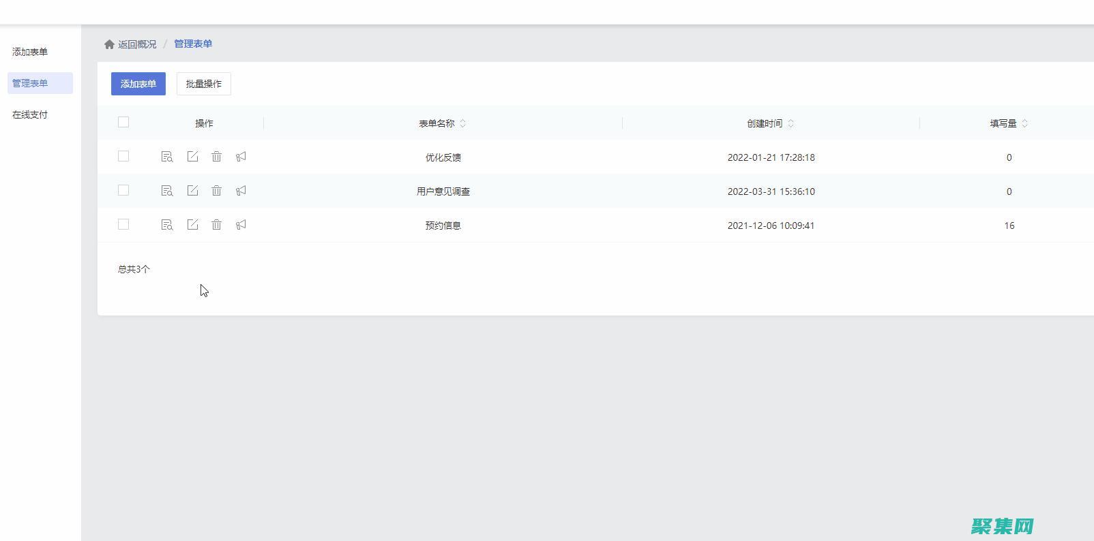This screenshot has width=1094, height=541.
Task: Open the 批量操作 button
Action: click(203, 84)
